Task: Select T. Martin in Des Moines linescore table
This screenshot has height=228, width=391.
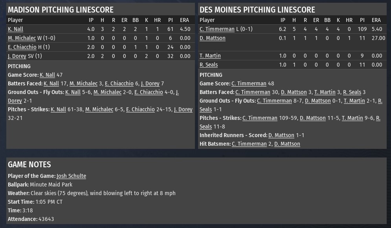Action: pyautogui.click(x=210, y=56)
